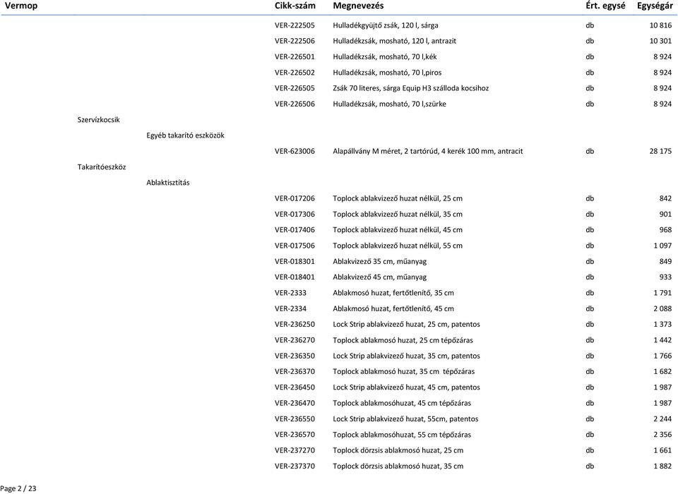Viewport: 678px width, 494px height.
Task: Select "Hulladékzsák, mosható, 70 l,szürke" description
Action: 389,104
